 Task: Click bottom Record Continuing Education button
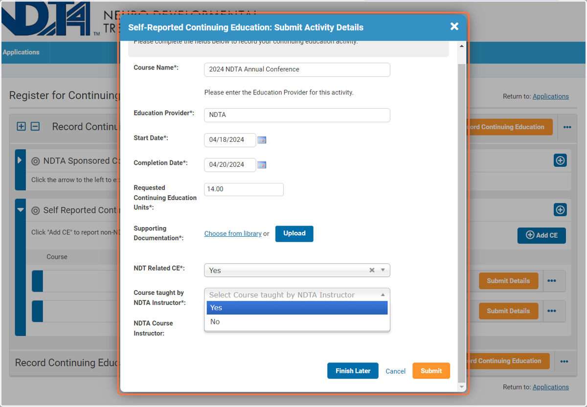pyautogui.click(x=509, y=361)
